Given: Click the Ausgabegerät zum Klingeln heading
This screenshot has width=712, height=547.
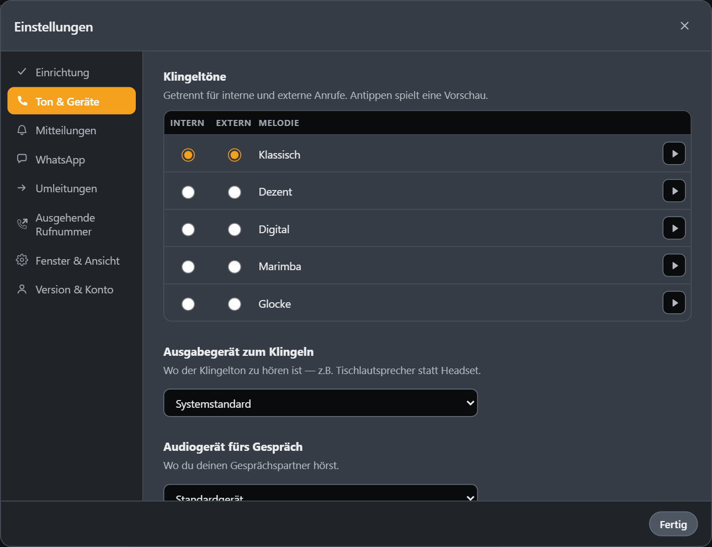Looking at the screenshot, I should coord(238,352).
